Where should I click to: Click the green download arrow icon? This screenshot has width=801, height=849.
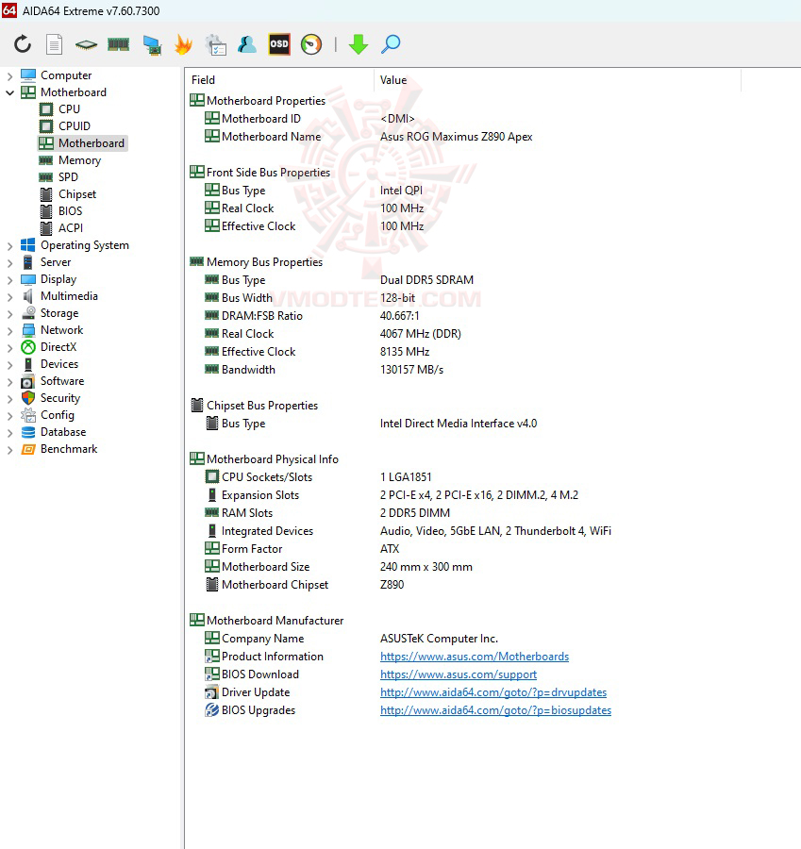point(359,44)
